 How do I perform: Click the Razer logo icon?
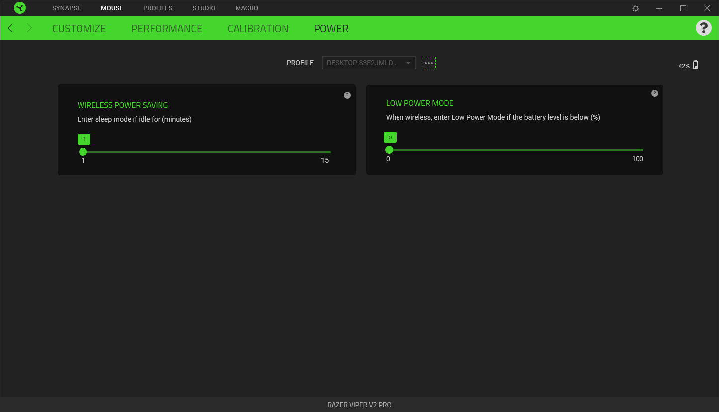[20, 8]
